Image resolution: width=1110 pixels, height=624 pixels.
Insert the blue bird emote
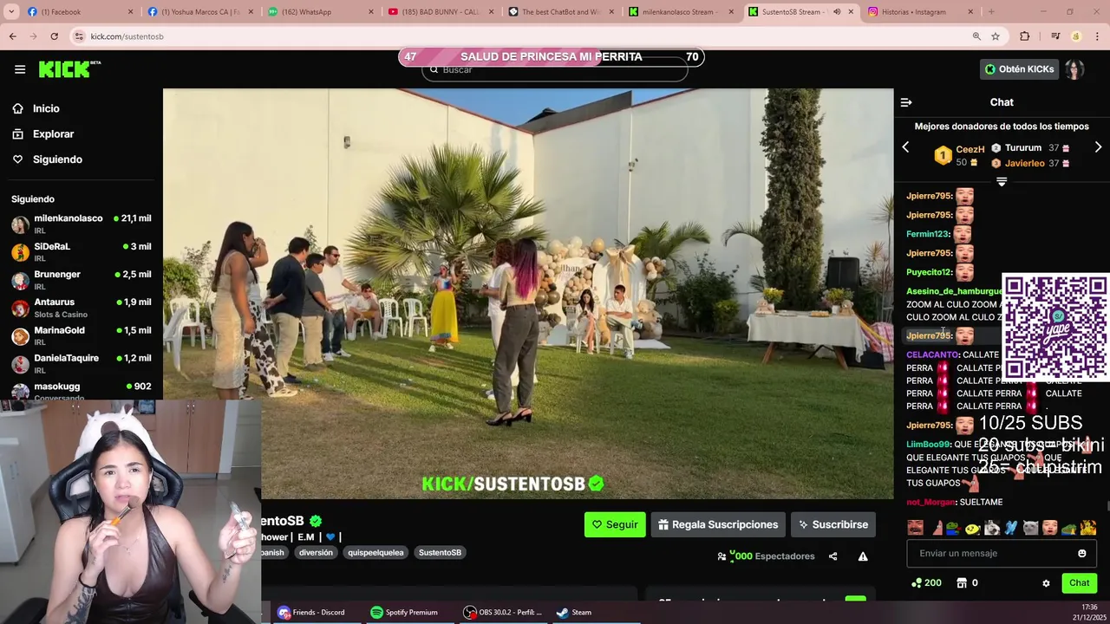coord(1011,528)
